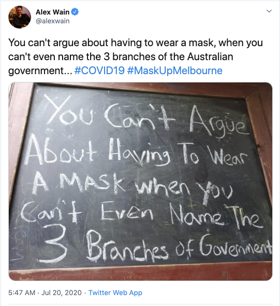
Task: Open the #MaskUpMelbourne hashtag
Action: click(x=174, y=71)
